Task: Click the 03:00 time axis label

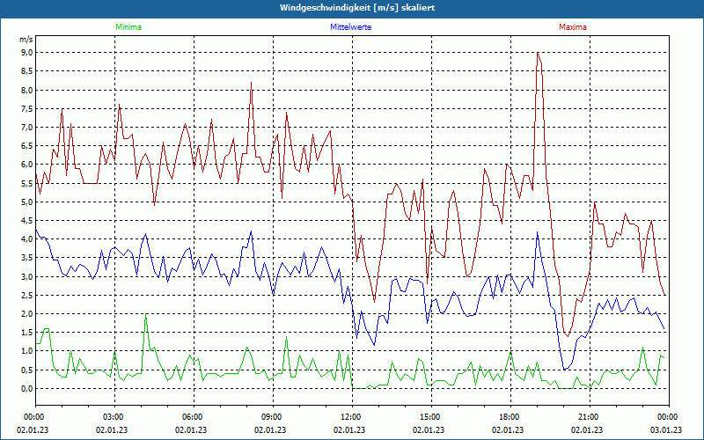Action: pyautogui.click(x=112, y=417)
